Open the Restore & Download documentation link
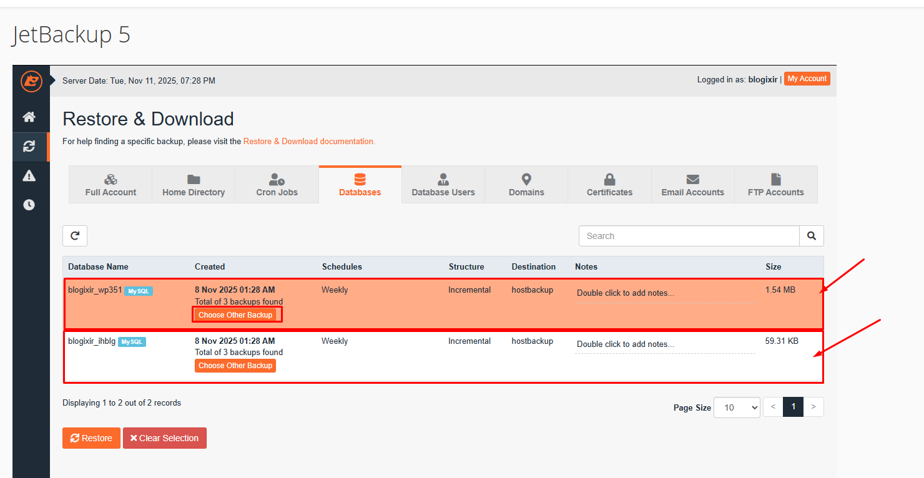Viewport: 924px width, 478px height. point(309,142)
